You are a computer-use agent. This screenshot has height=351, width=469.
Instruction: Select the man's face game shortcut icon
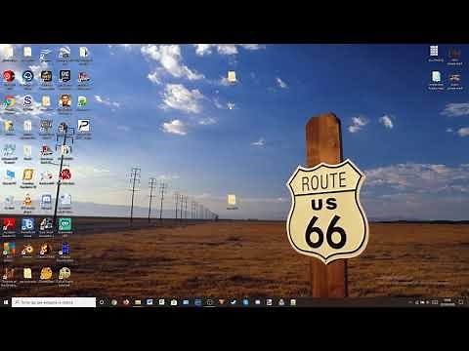click(64, 100)
